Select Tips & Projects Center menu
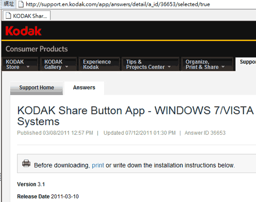 click(150, 64)
